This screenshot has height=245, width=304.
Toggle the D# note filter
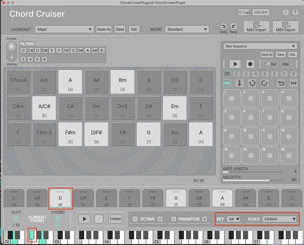(x=45, y=51)
